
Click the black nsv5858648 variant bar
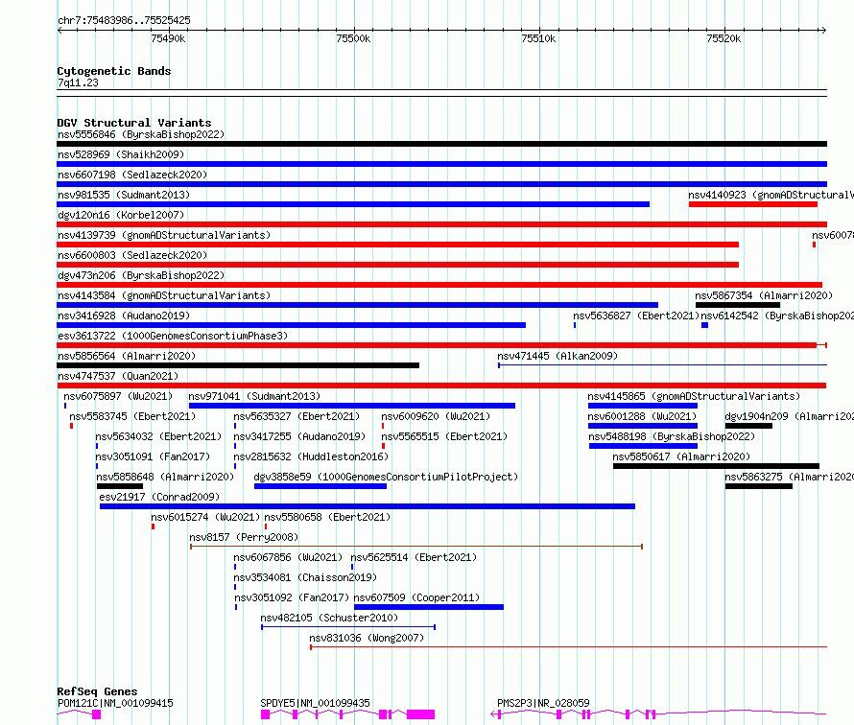pyautogui.click(x=120, y=486)
